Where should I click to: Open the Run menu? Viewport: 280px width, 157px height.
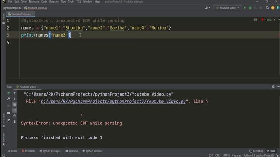63,2
